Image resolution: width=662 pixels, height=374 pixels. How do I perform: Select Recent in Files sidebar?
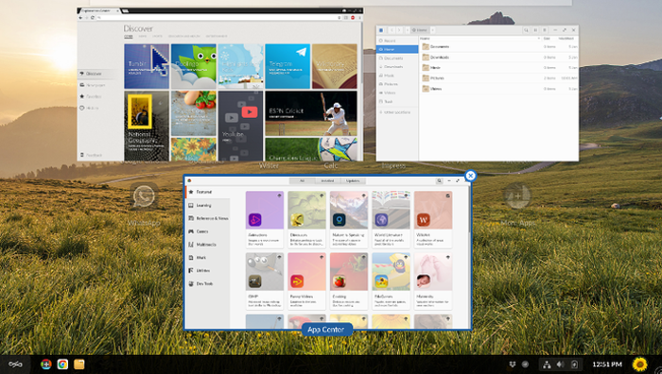[397, 41]
